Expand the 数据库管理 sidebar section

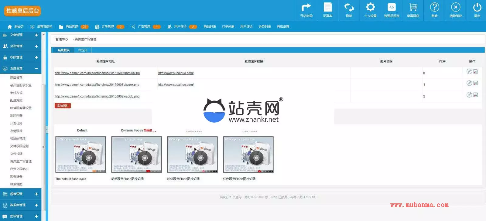pos(21,205)
